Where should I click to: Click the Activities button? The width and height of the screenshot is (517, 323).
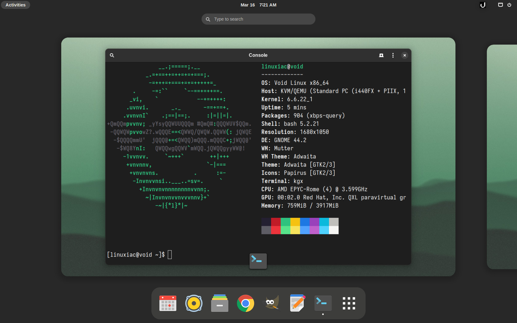pos(15,5)
